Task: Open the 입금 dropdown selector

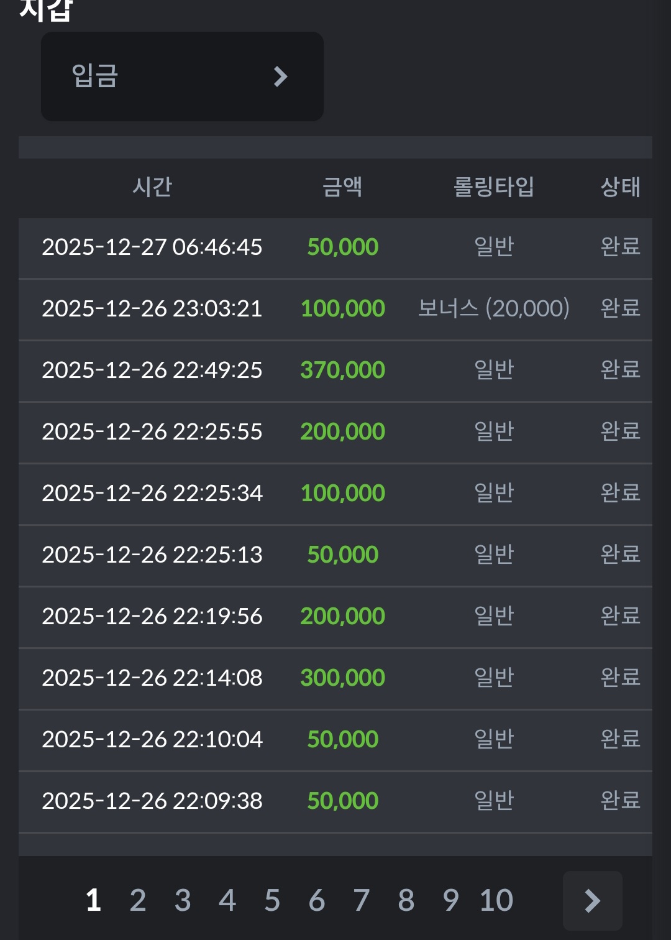Action: pos(181,76)
